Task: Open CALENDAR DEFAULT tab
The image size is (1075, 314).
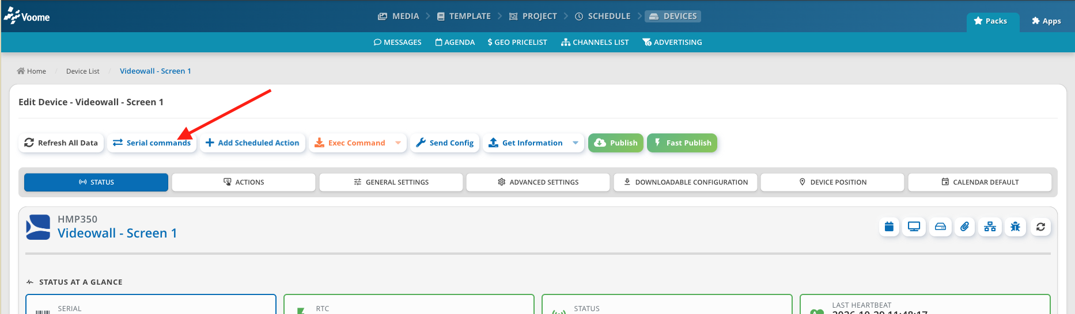Action: click(980, 182)
